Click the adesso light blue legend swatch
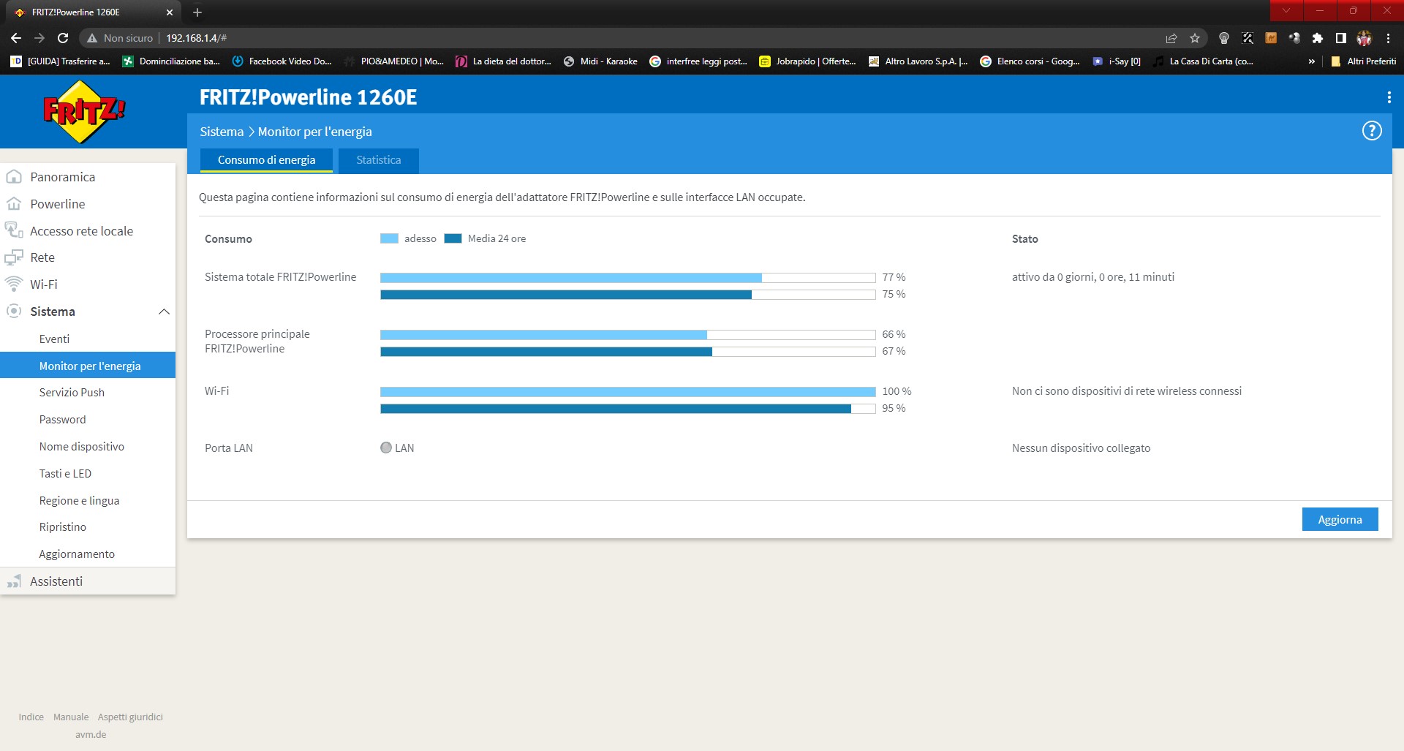This screenshot has height=751, width=1404. click(389, 238)
